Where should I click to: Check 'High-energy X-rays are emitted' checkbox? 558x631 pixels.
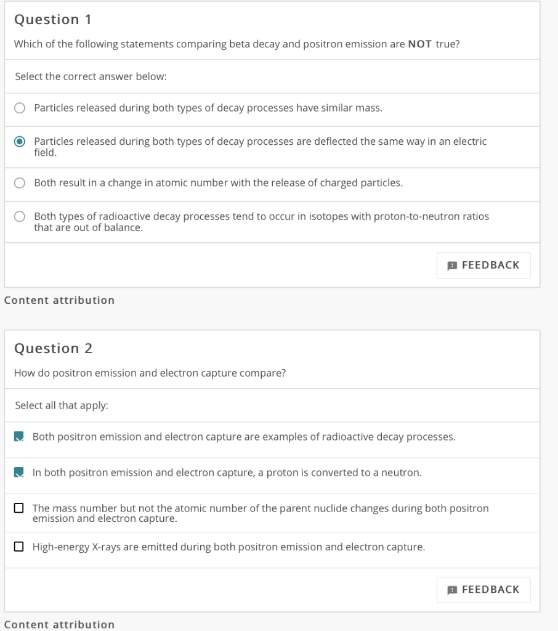[x=19, y=547]
